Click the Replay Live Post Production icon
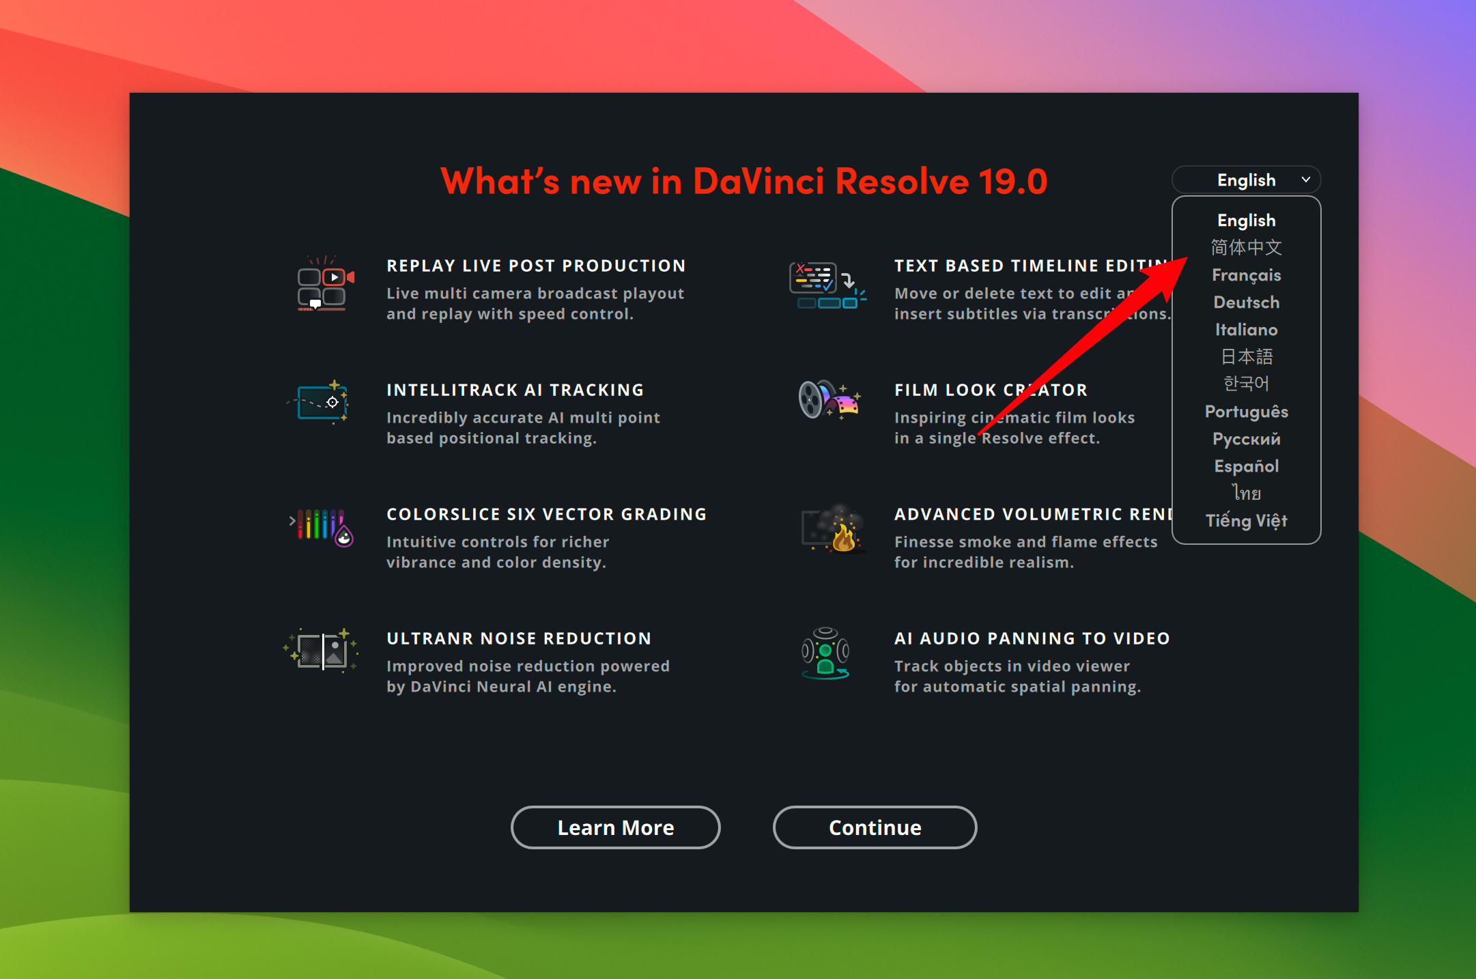Image resolution: width=1476 pixels, height=979 pixels. coord(323,286)
